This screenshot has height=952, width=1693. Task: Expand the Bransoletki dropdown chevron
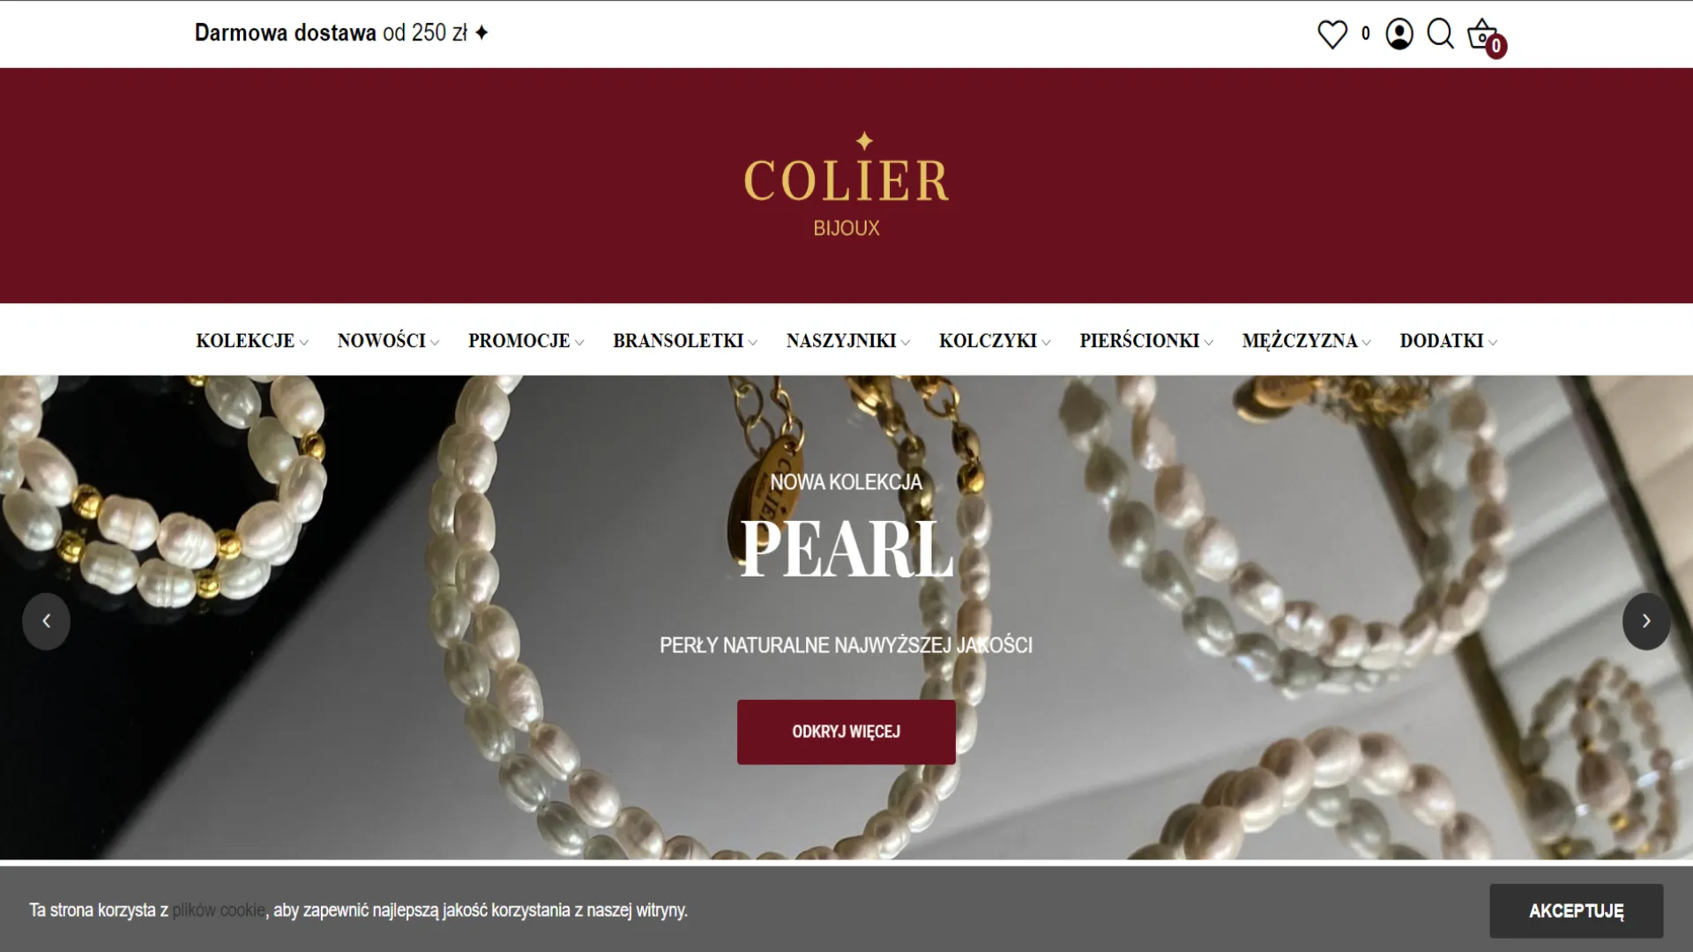click(753, 343)
